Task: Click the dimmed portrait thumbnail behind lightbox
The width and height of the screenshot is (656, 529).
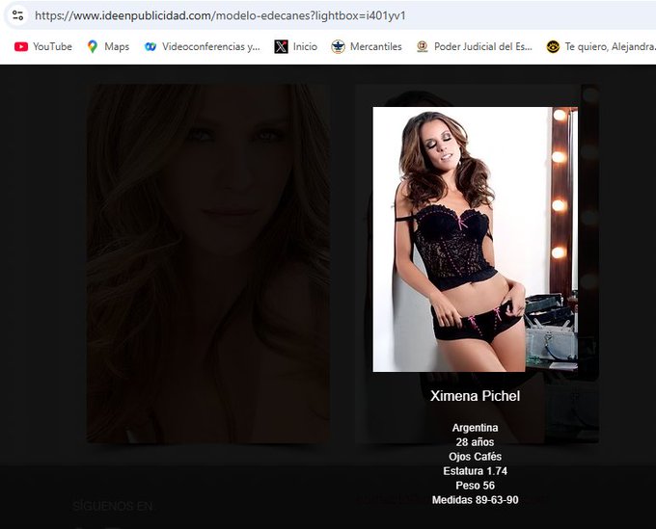Action: pyautogui.click(x=208, y=263)
